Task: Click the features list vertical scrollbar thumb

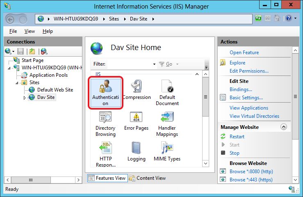Action: (x=205, y=97)
